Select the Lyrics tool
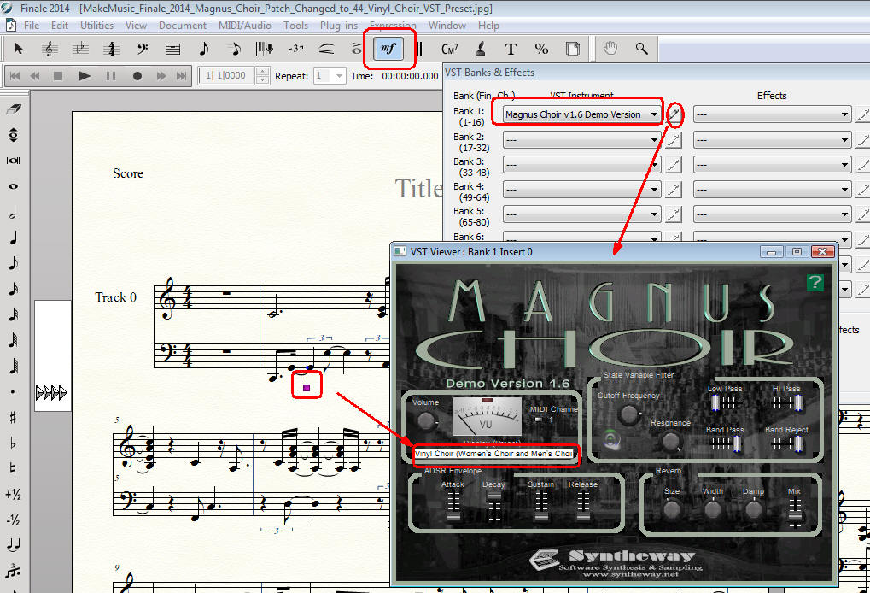The width and height of the screenshot is (870, 593). tap(481, 49)
